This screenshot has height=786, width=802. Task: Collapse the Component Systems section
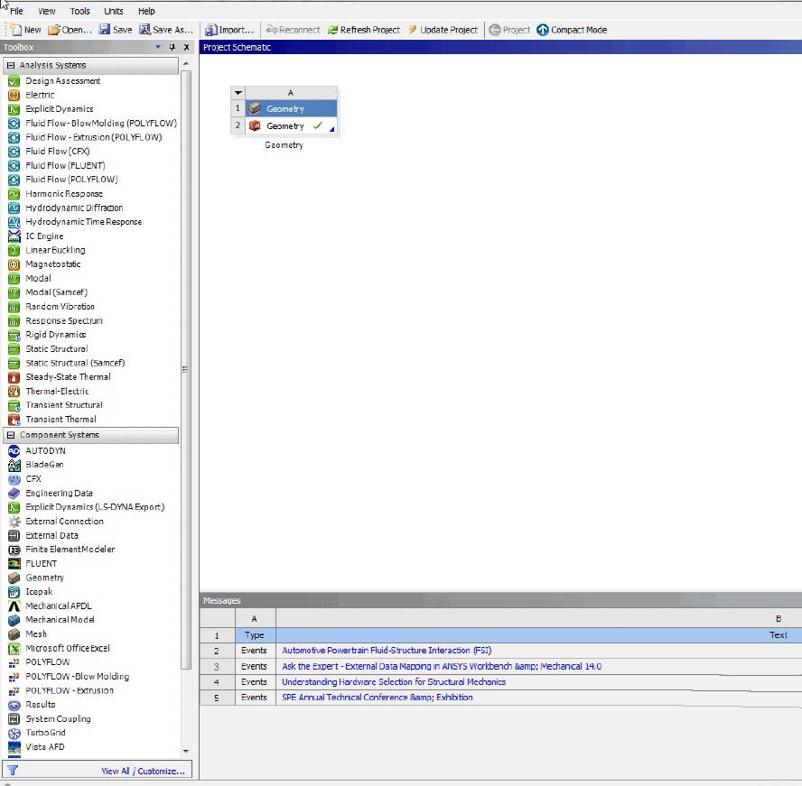click(x=11, y=435)
